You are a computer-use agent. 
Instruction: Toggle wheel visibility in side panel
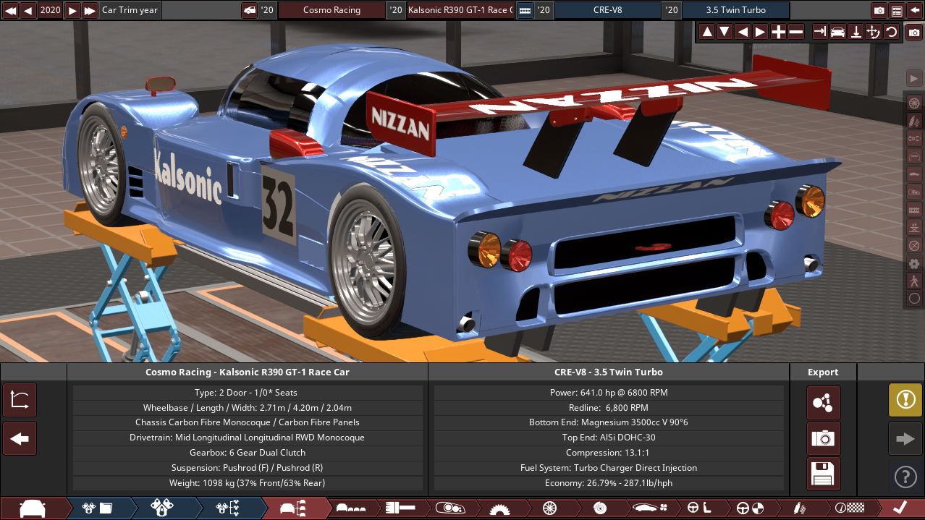914,103
